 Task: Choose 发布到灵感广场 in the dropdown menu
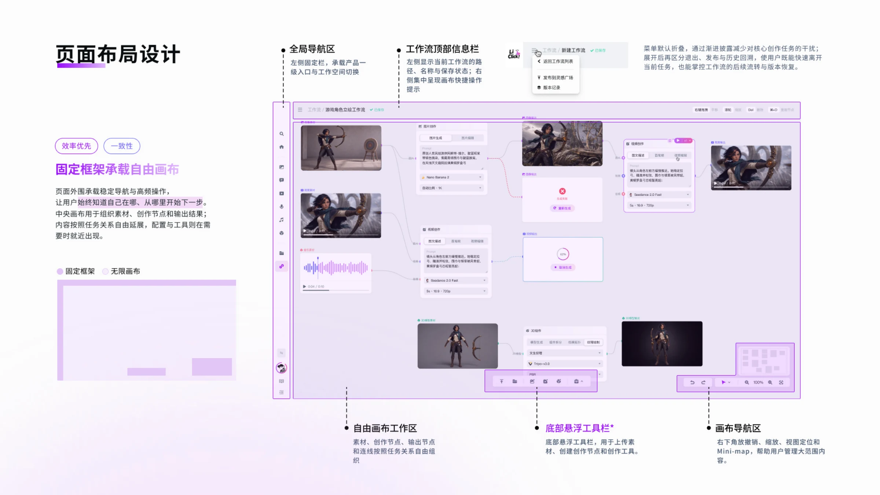pos(555,78)
